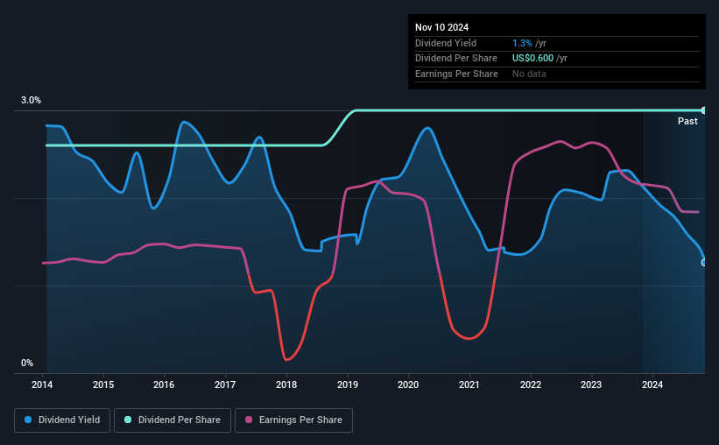Click the 0% y-axis label
This screenshot has height=445, width=719.
[27, 363]
